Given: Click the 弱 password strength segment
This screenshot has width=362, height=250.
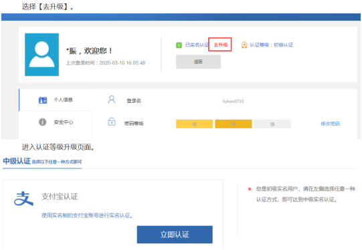Looking at the screenshot, I should coord(195,124).
